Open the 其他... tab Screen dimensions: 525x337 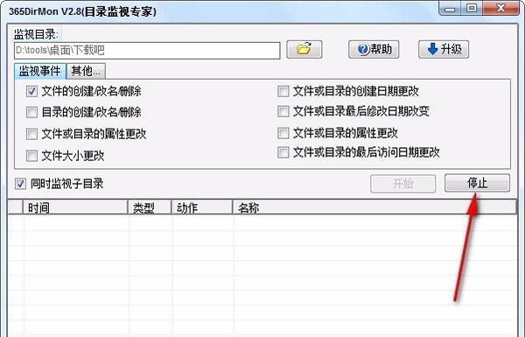pyautogui.click(x=86, y=71)
